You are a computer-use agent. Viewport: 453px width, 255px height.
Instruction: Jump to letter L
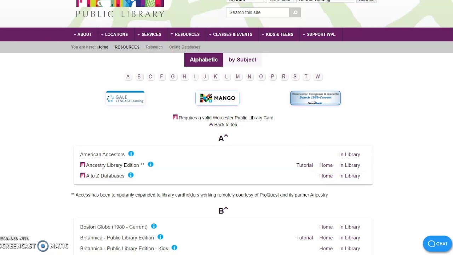point(226,76)
